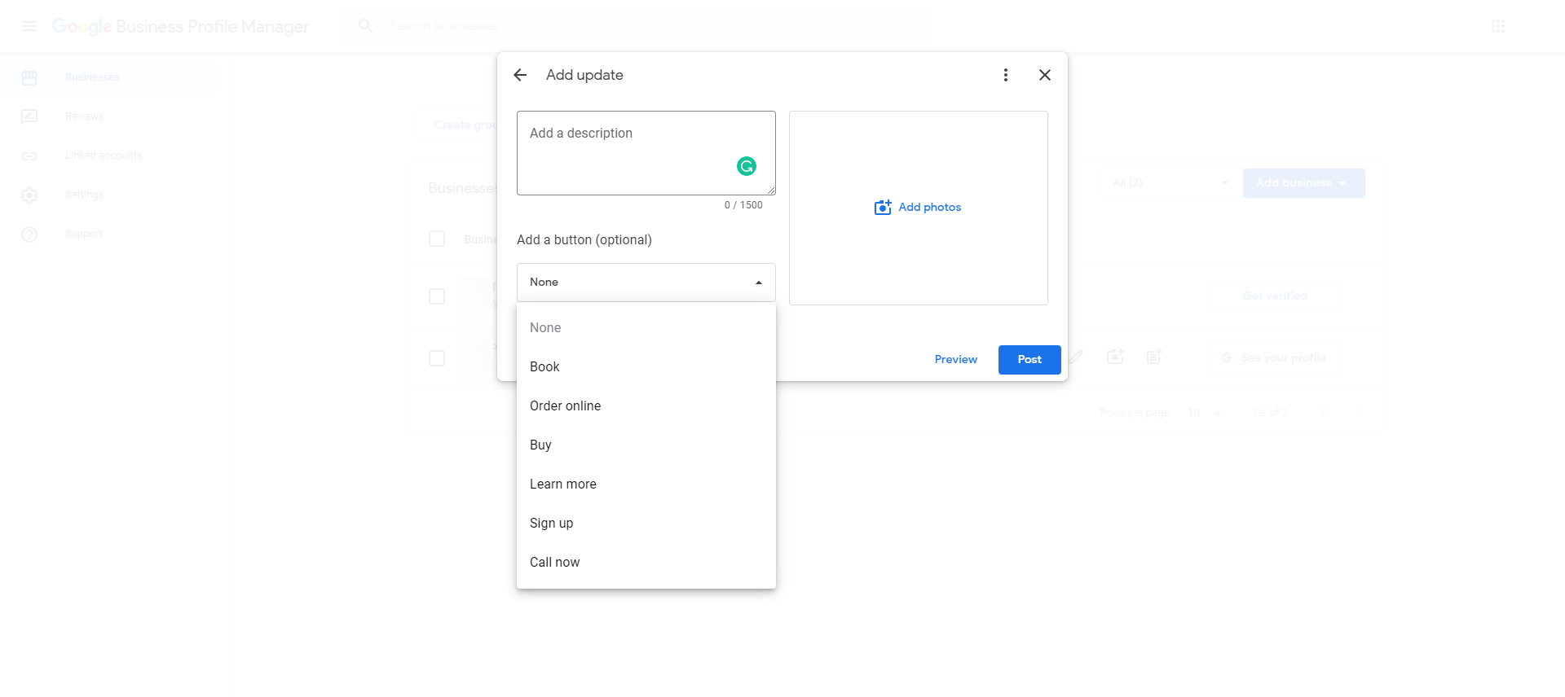Choose Buy from the button options
Screen dimensions: 1565x697
coord(646,445)
